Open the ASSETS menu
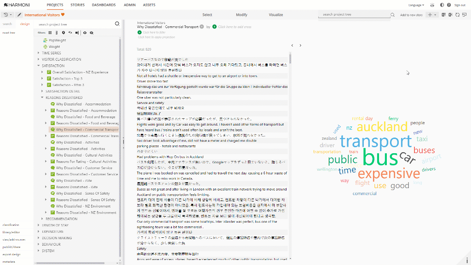This screenshot has width=471, height=265. 149,5
